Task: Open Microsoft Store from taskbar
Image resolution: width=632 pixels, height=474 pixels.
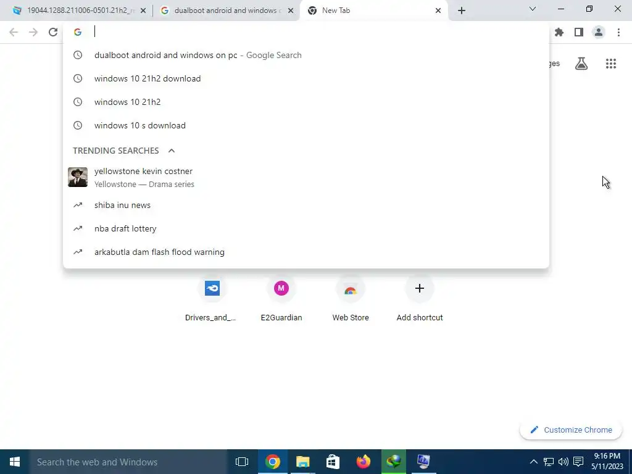Action: pos(333,462)
